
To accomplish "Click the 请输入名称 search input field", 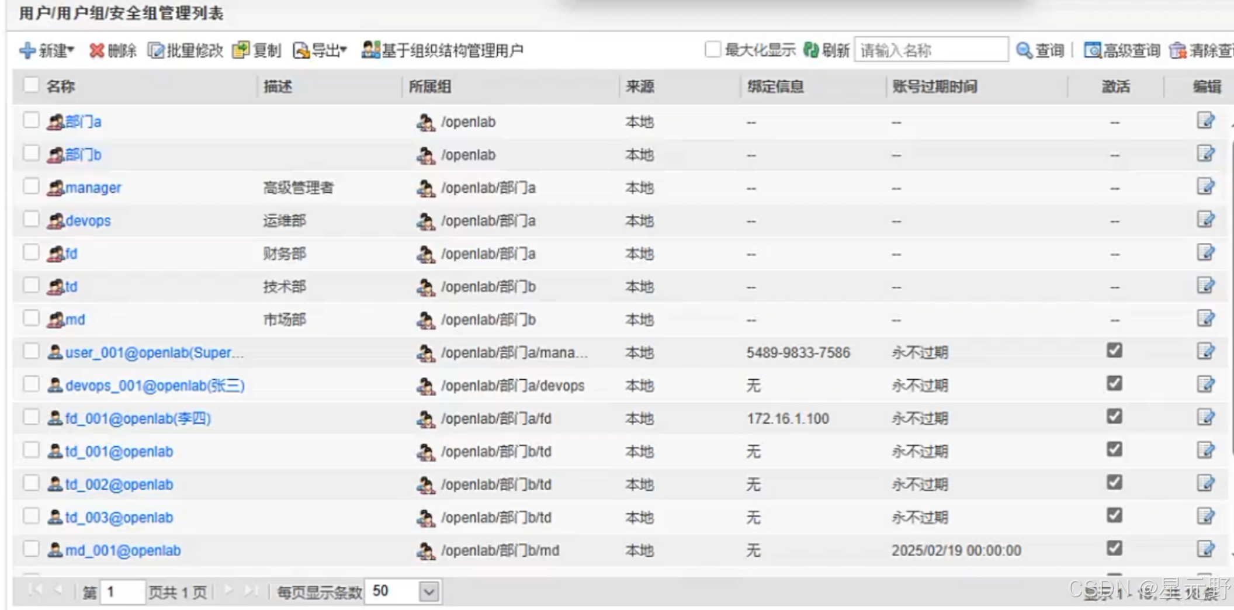I will (931, 50).
